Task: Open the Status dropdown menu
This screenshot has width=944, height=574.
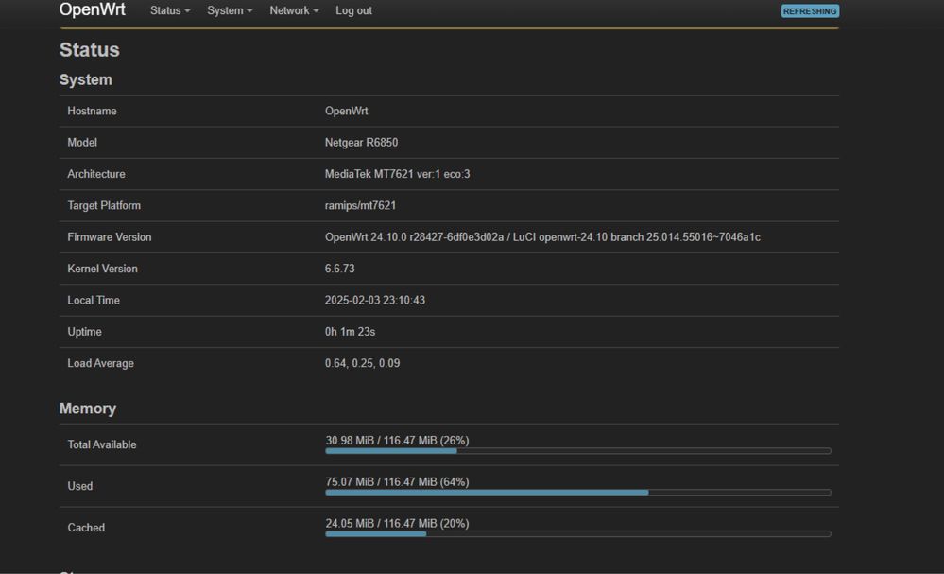Action: pyautogui.click(x=170, y=10)
